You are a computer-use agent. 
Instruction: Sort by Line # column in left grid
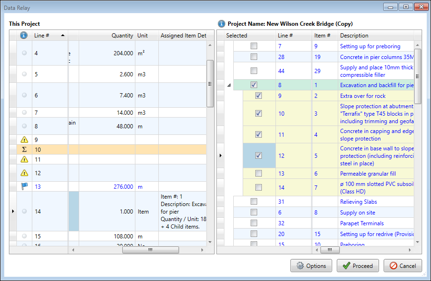(48, 36)
